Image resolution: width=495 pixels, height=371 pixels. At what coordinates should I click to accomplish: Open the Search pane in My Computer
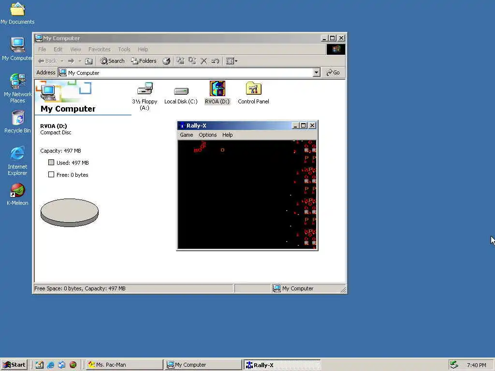(112, 61)
